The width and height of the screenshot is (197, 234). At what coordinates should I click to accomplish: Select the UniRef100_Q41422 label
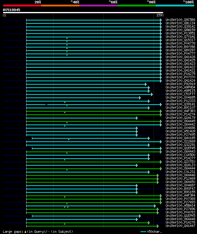click(x=180, y=67)
